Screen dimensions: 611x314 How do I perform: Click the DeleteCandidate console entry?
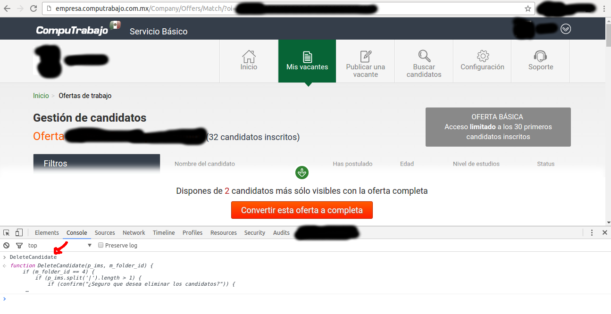(x=33, y=257)
